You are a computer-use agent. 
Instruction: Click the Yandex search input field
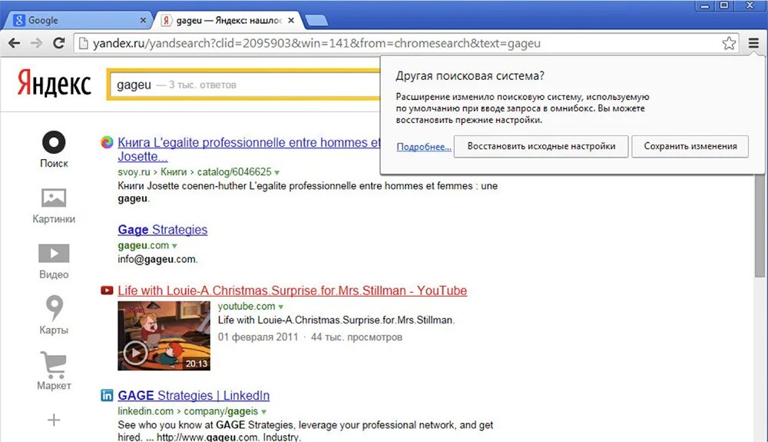point(245,85)
